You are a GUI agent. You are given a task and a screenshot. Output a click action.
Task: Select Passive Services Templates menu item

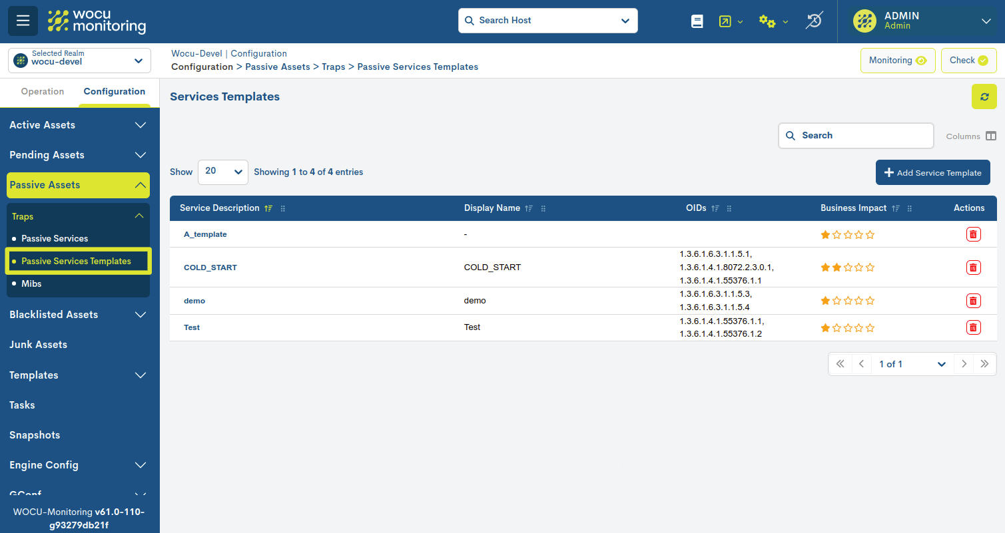pyautogui.click(x=76, y=262)
